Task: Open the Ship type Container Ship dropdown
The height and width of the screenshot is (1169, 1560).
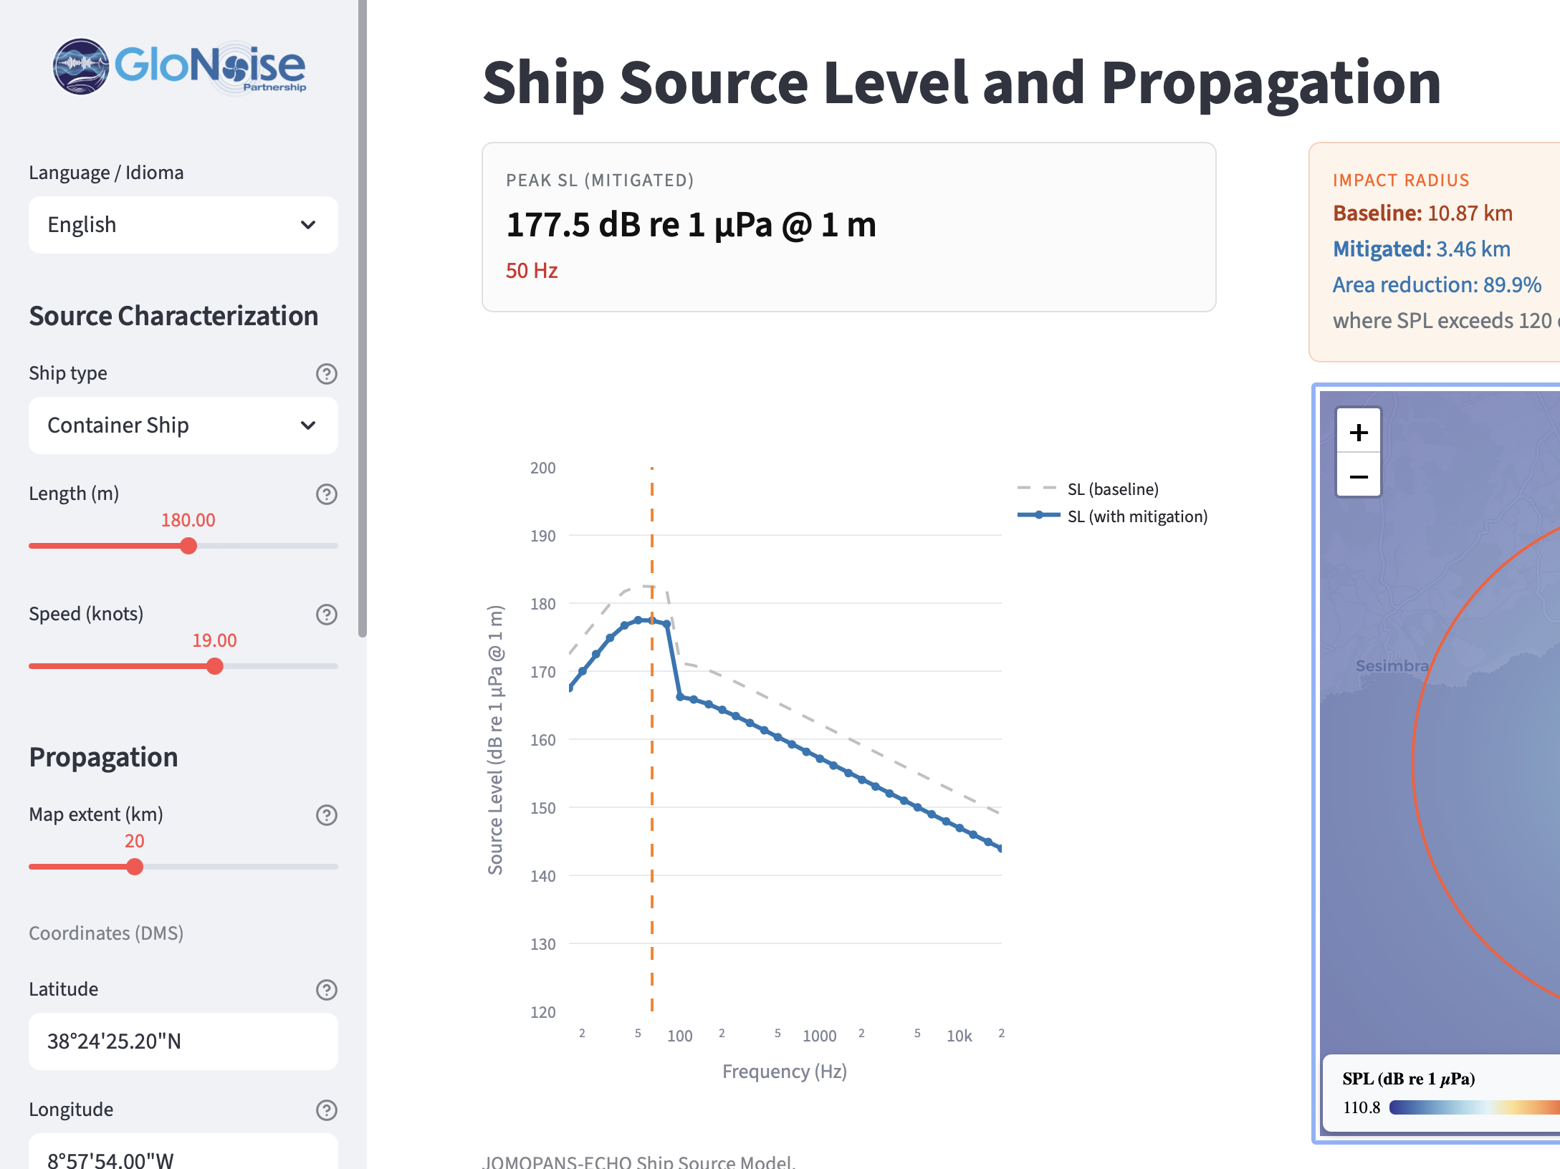Action: (183, 425)
